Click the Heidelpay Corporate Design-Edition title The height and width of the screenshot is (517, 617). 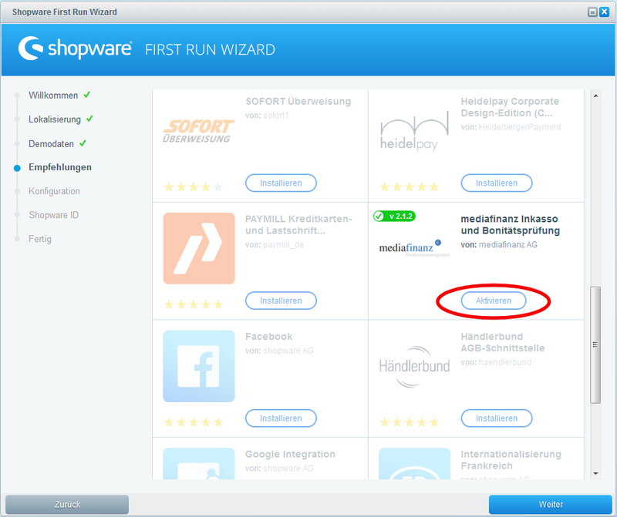pyautogui.click(x=510, y=107)
